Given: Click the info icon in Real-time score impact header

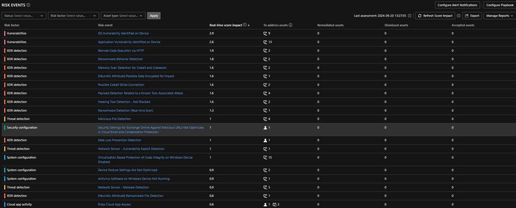Looking at the screenshot, I should point(245,25).
